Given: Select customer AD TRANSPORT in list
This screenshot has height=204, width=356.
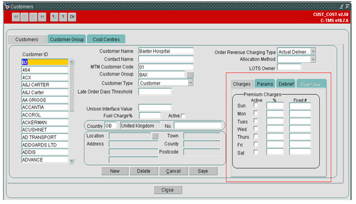Looking at the screenshot, I should point(45,137).
